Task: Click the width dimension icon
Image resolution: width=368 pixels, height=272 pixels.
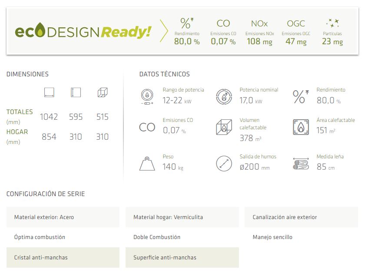Action: point(49,92)
